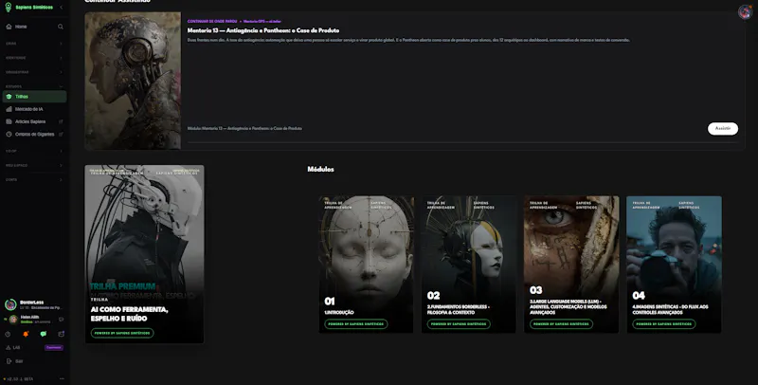Click the green Trilhas cube icon
The image size is (758, 385).
[9, 97]
